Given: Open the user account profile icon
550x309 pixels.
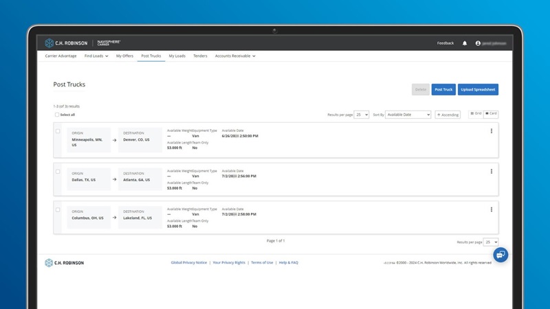Looking at the screenshot, I should 478,43.
